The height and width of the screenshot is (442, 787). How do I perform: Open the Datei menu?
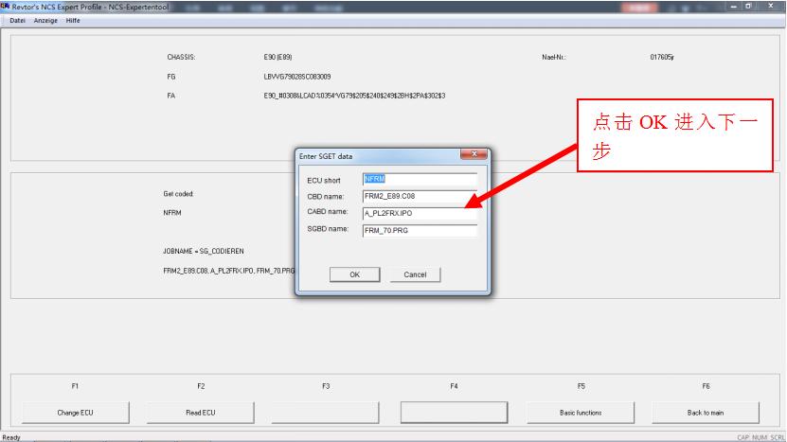[17, 21]
